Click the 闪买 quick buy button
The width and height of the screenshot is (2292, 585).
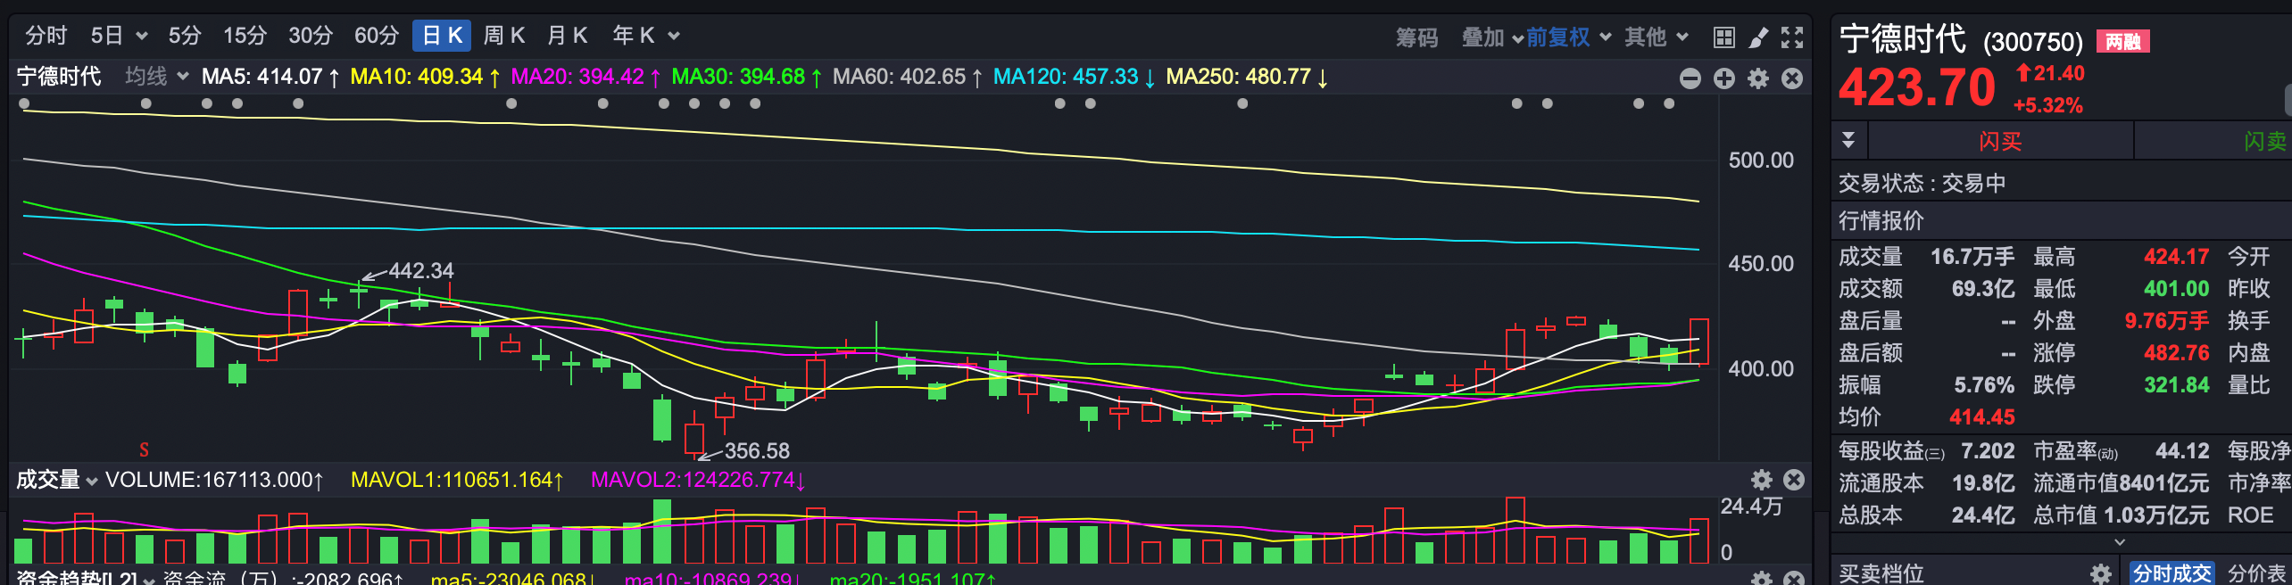pyautogui.click(x=2000, y=141)
